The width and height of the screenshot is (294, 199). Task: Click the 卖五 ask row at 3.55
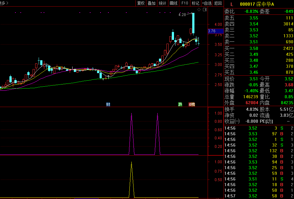point(259,18)
